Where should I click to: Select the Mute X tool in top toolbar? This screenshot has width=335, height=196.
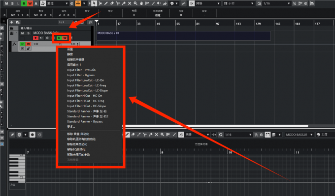pos(130,3)
